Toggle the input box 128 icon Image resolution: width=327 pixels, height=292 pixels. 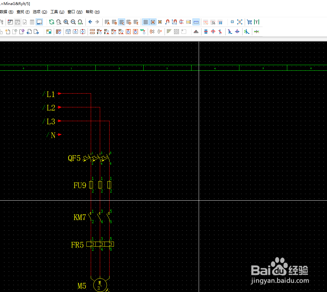pos(188,22)
